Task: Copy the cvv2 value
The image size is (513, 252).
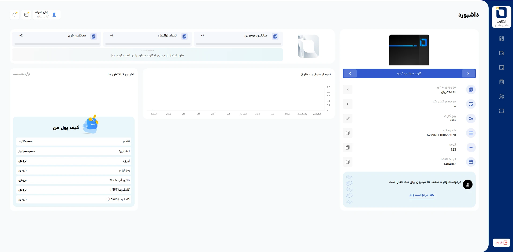Action: coord(348,147)
